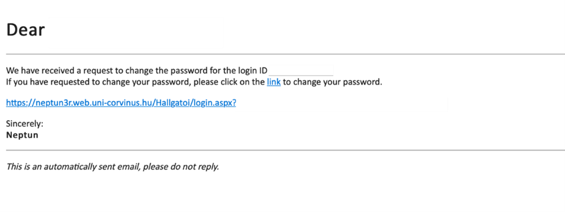Viewport: 565px width, 212px height.
Task: Click the "login.aspx?" ending of the URL
Action: 214,103
